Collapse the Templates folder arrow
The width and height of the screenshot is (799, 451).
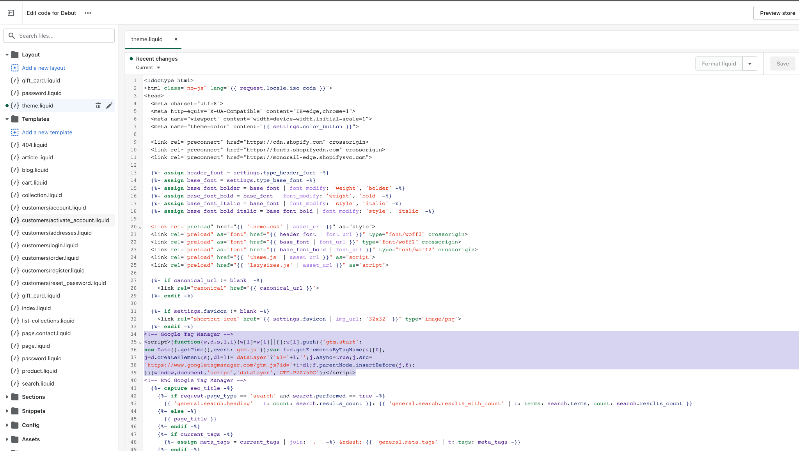click(7, 119)
